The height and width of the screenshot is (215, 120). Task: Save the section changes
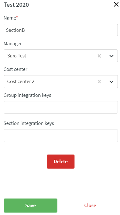coord(31,206)
